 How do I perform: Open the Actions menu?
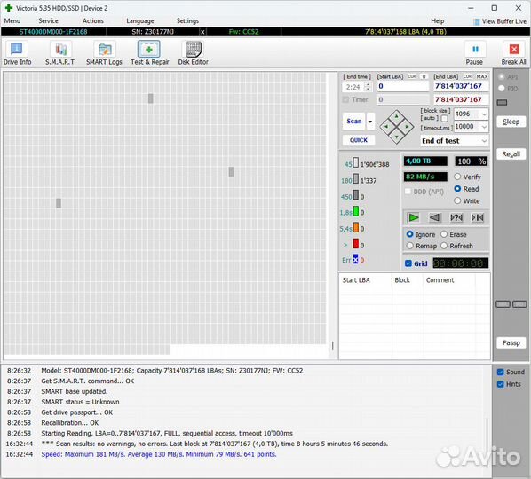[x=93, y=21]
